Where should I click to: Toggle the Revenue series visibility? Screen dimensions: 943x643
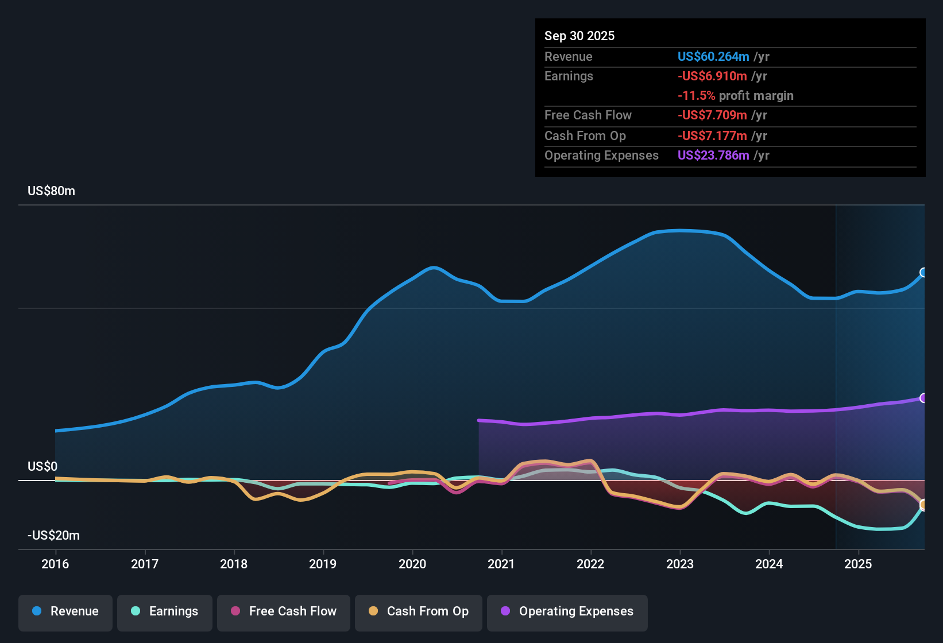click(x=65, y=611)
